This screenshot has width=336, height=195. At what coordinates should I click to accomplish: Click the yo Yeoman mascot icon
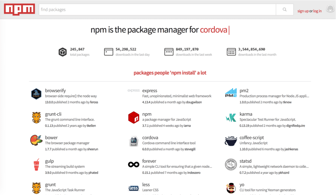(231, 188)
